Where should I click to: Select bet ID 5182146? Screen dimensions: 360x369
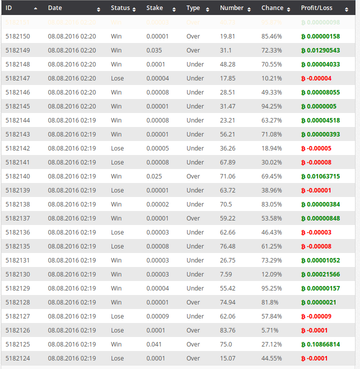point(17,92)
